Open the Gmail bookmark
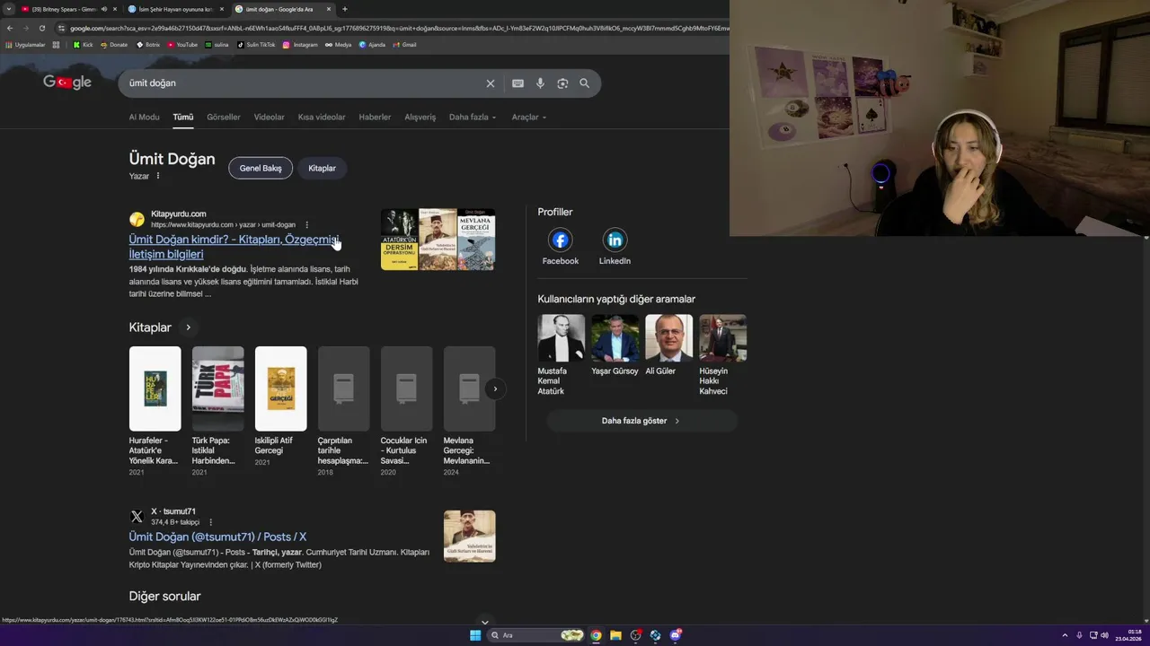This screenshot has height=646, width=1150. point(404,44)
